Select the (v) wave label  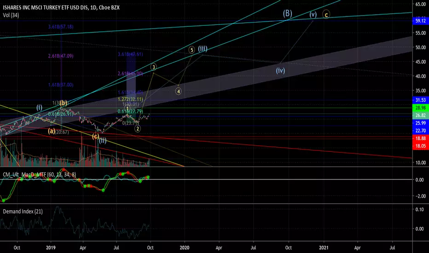[x=313, y=14]
